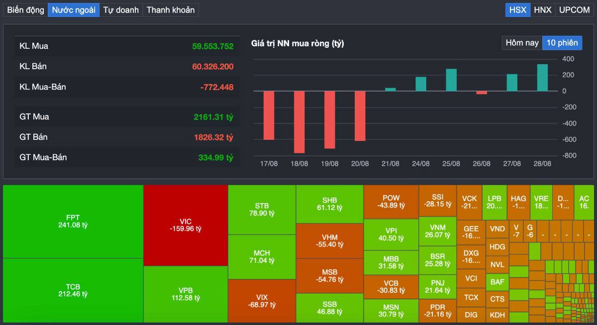The image size is (597, 325).
Task: Click the KL Bán value 60.326.200
Action: [213, 67]
